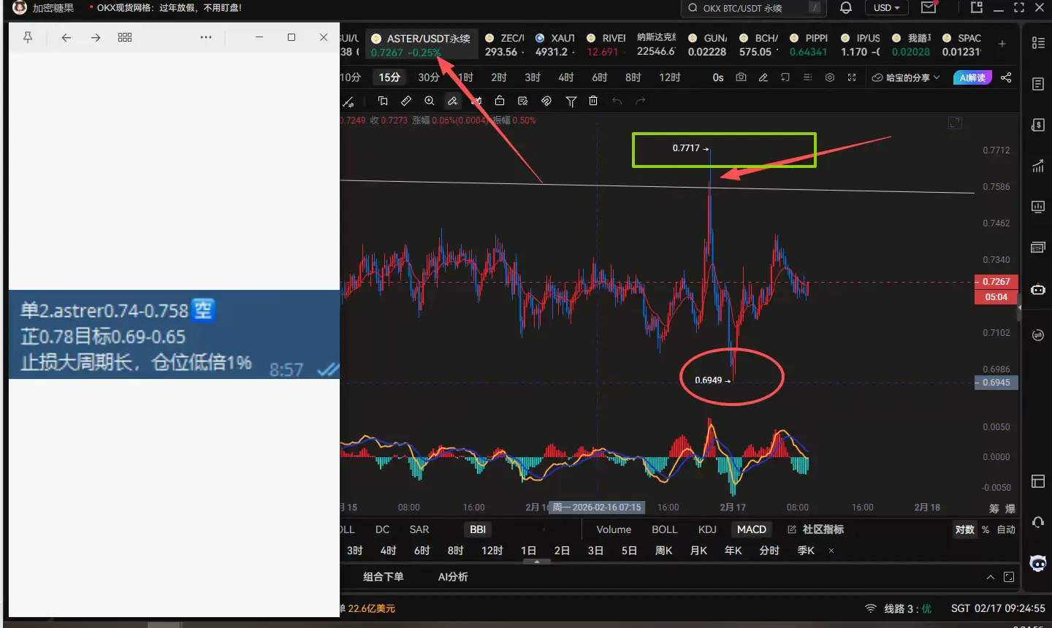Toggle the KDJ indicator
Screen dimensions: 1052x628
click(707, 529)
